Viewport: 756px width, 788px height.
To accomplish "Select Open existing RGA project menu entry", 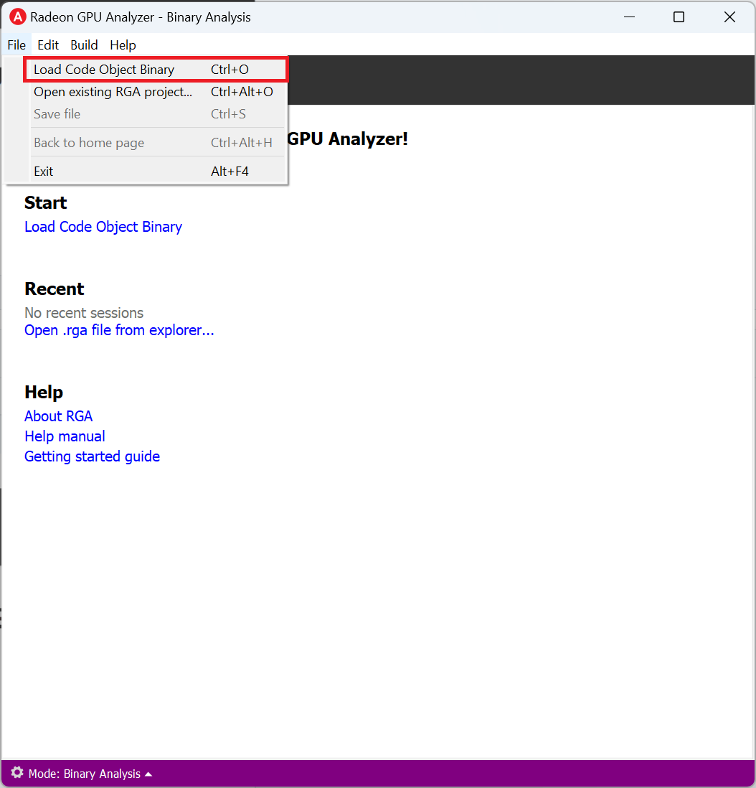I will (x=113, y=92).
